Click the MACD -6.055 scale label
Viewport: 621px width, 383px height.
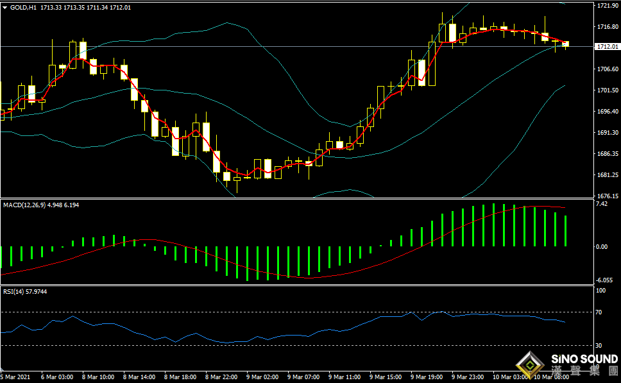pyautogui.click(x=604, y=280)
